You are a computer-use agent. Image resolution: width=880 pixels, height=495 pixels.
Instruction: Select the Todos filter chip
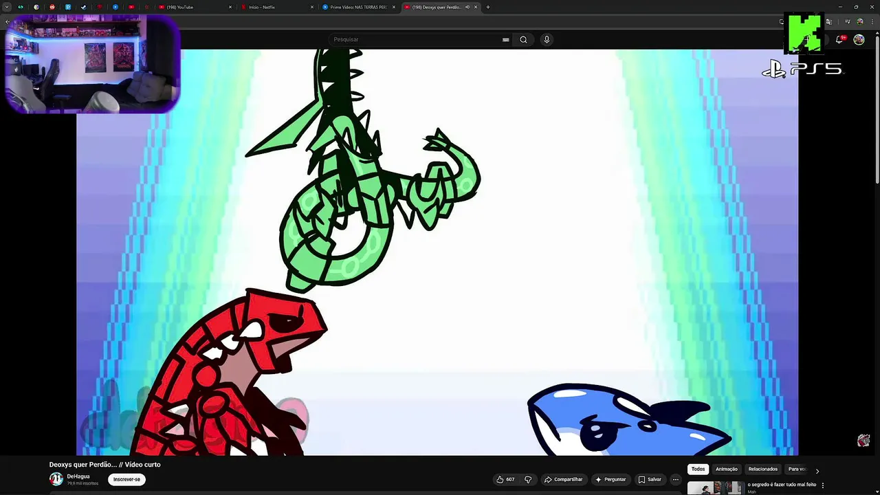coord(698,469)
